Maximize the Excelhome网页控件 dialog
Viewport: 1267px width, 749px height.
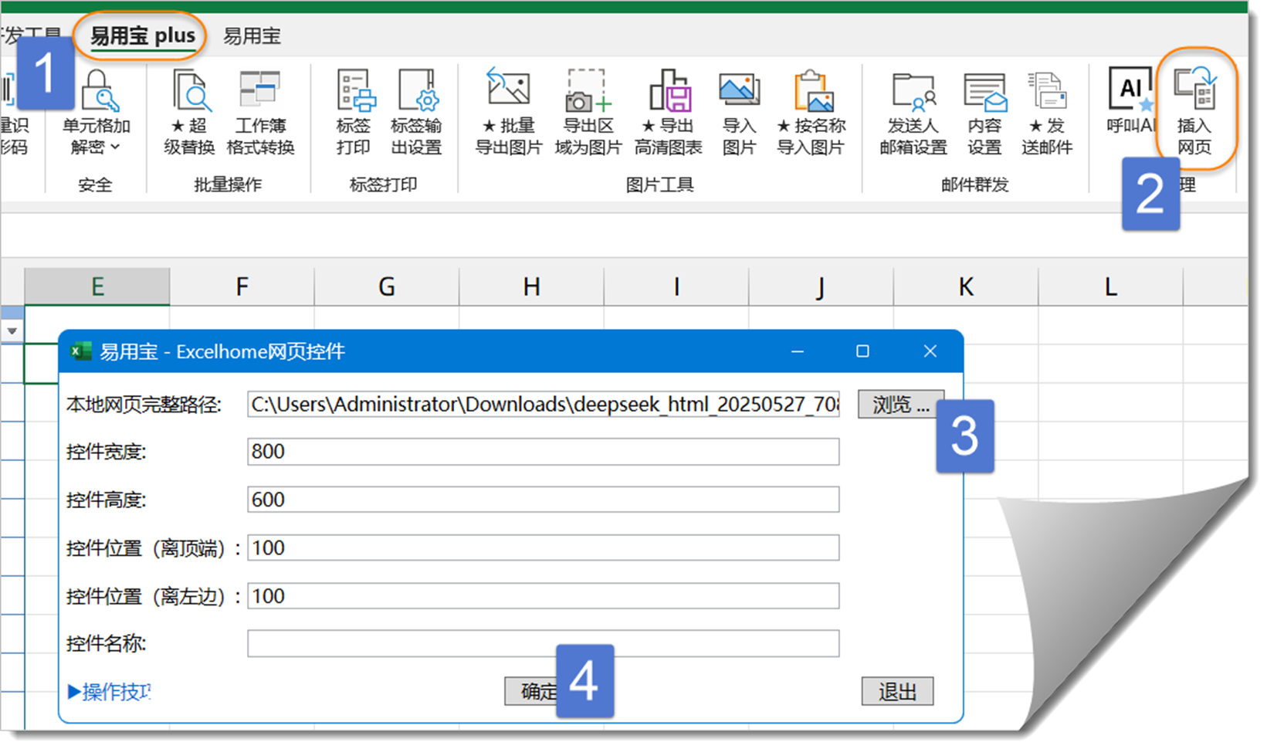coord(862,351)
